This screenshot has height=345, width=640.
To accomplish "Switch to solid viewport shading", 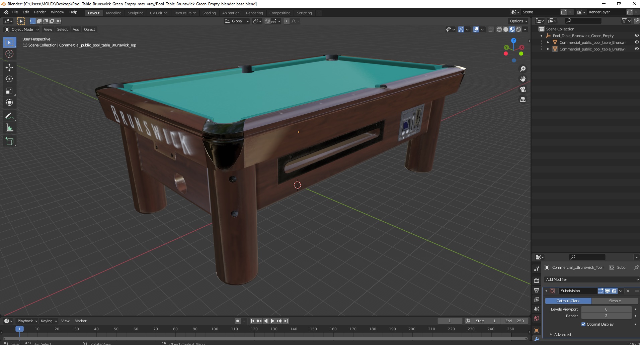I will click(506, 29).
